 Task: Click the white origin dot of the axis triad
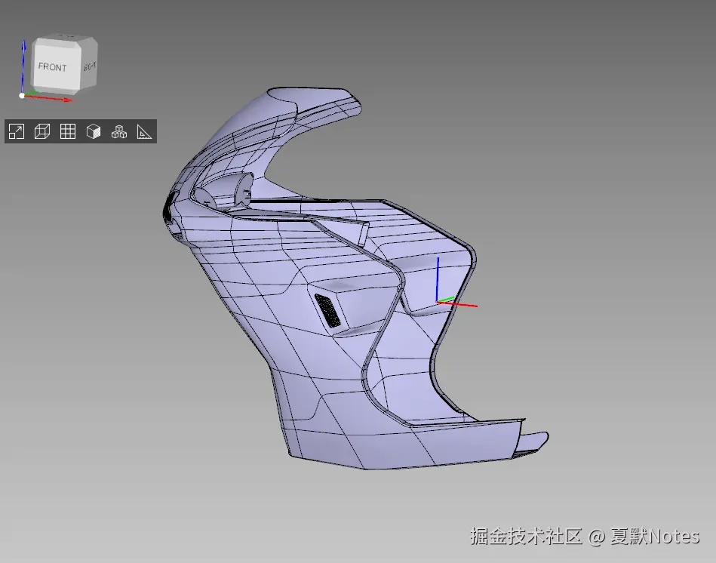click(20, 95)
